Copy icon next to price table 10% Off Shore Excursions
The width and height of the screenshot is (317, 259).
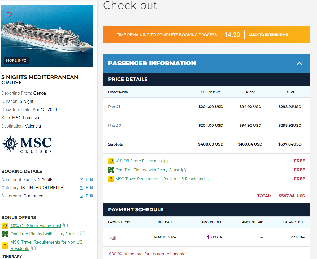(x=166, y=161)
